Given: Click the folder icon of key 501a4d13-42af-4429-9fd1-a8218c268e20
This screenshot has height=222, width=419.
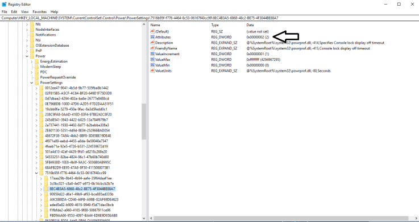Looking at the screenshot, I should tap(41, 151).
